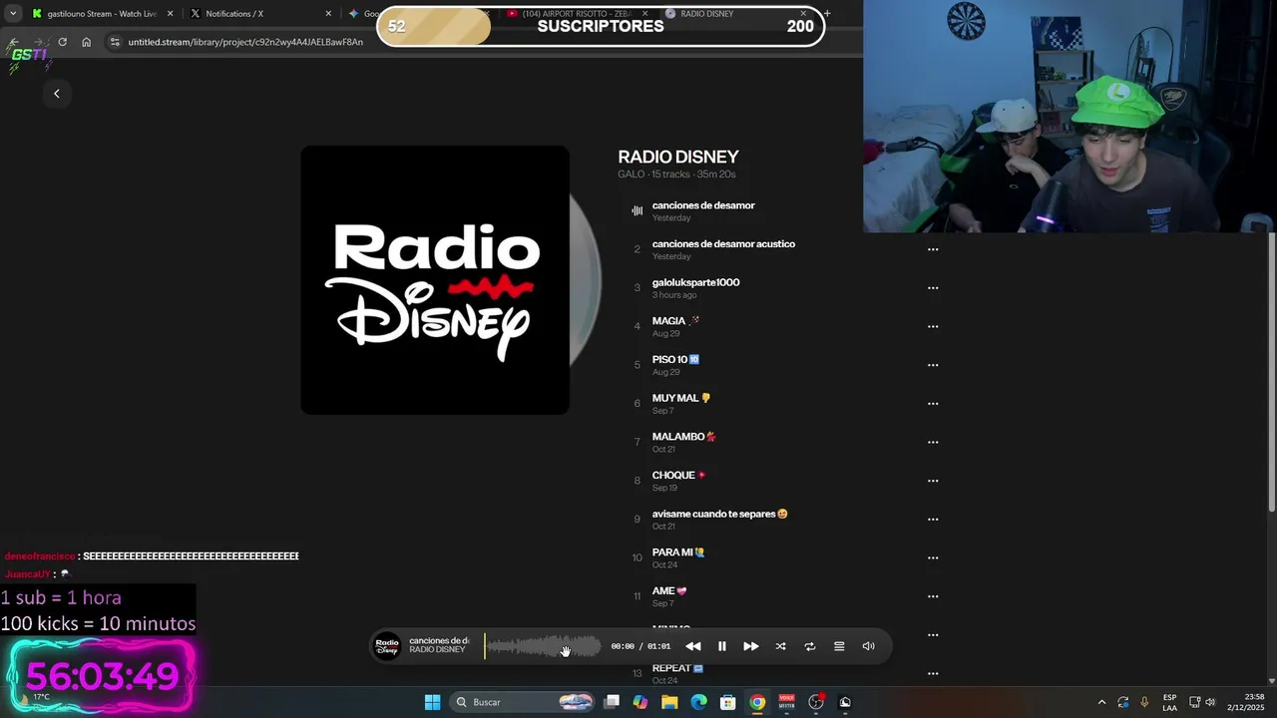Open Microsoft Edge from the taskbar
This screenshot has height=718, width=1277.
(699, 702)
